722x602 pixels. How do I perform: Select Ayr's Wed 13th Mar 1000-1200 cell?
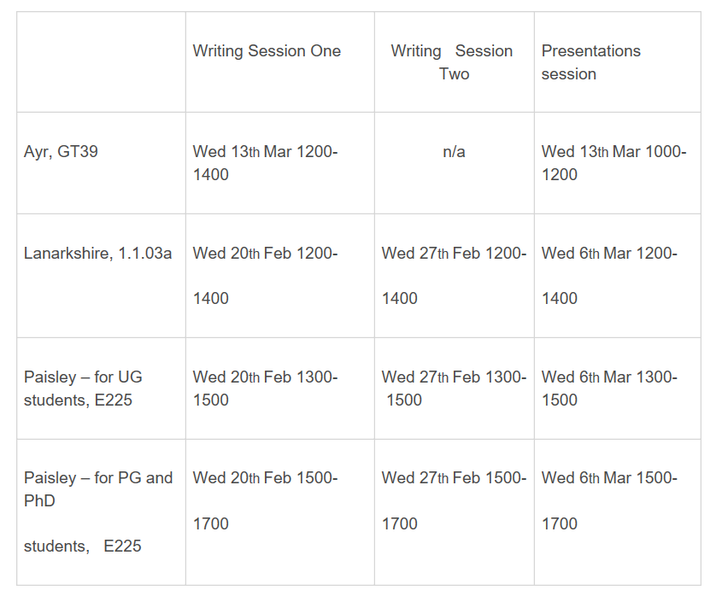[x=613, y=163]
